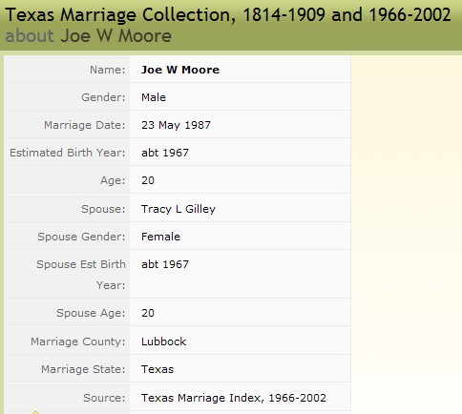Image resolution: width=462 pixels, height=414 pixels.
Task: Click the 'Estimated Birth Year:' label
Action: [68, 153]
